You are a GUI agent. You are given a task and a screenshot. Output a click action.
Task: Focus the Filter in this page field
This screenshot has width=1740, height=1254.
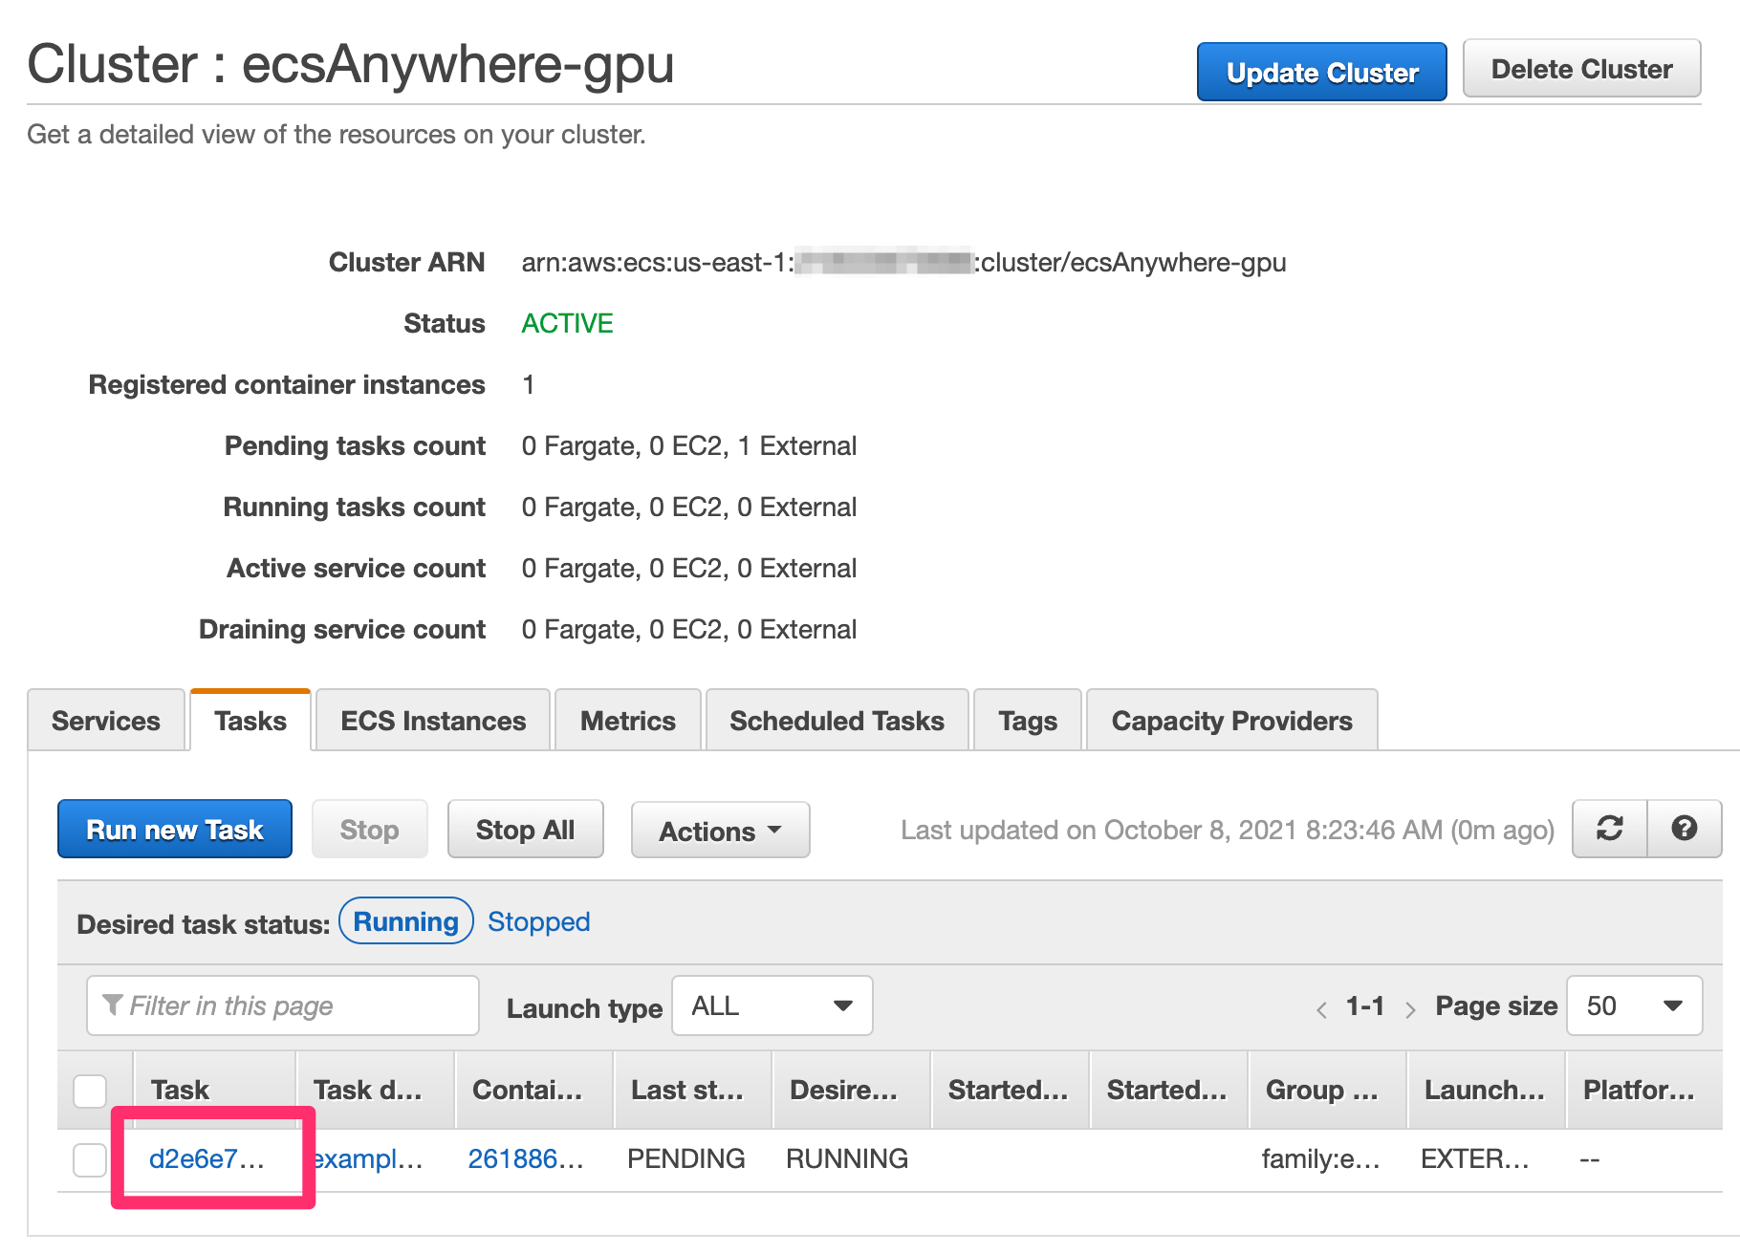coord(283,1005)
